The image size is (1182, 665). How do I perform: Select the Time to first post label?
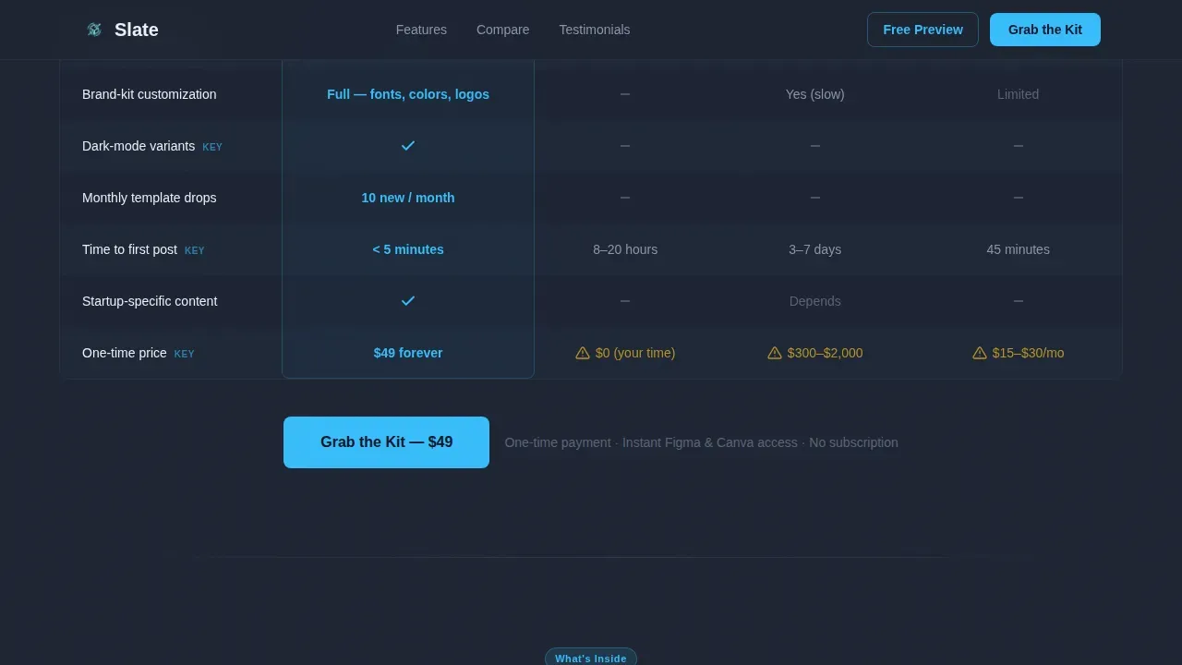[129, 249]
